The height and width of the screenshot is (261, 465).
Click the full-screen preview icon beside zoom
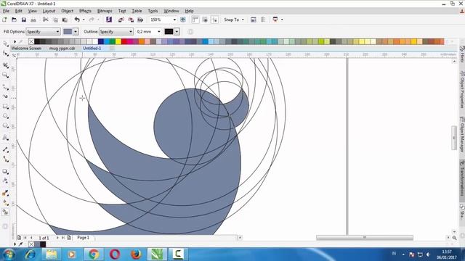(x=183, y=20)
